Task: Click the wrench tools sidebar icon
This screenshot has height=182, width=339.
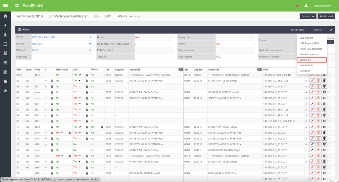Action: click(5, 91)
